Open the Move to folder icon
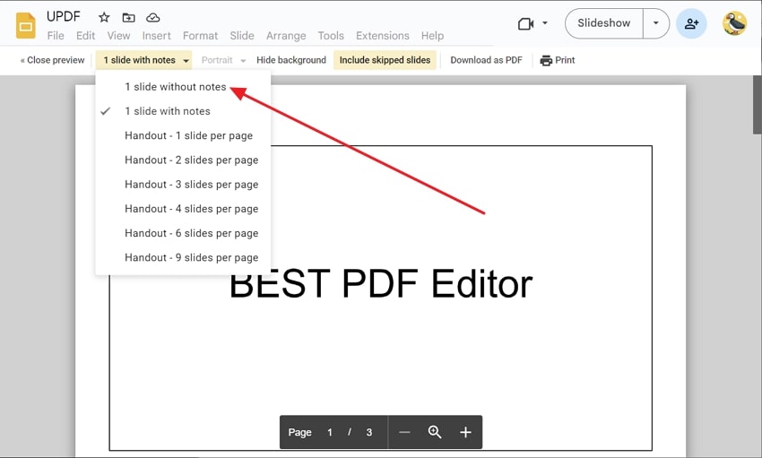This screenshot has width=762, height=458. tap(128, 18)
